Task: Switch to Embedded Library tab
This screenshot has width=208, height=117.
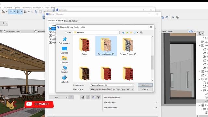Action: 71,21
